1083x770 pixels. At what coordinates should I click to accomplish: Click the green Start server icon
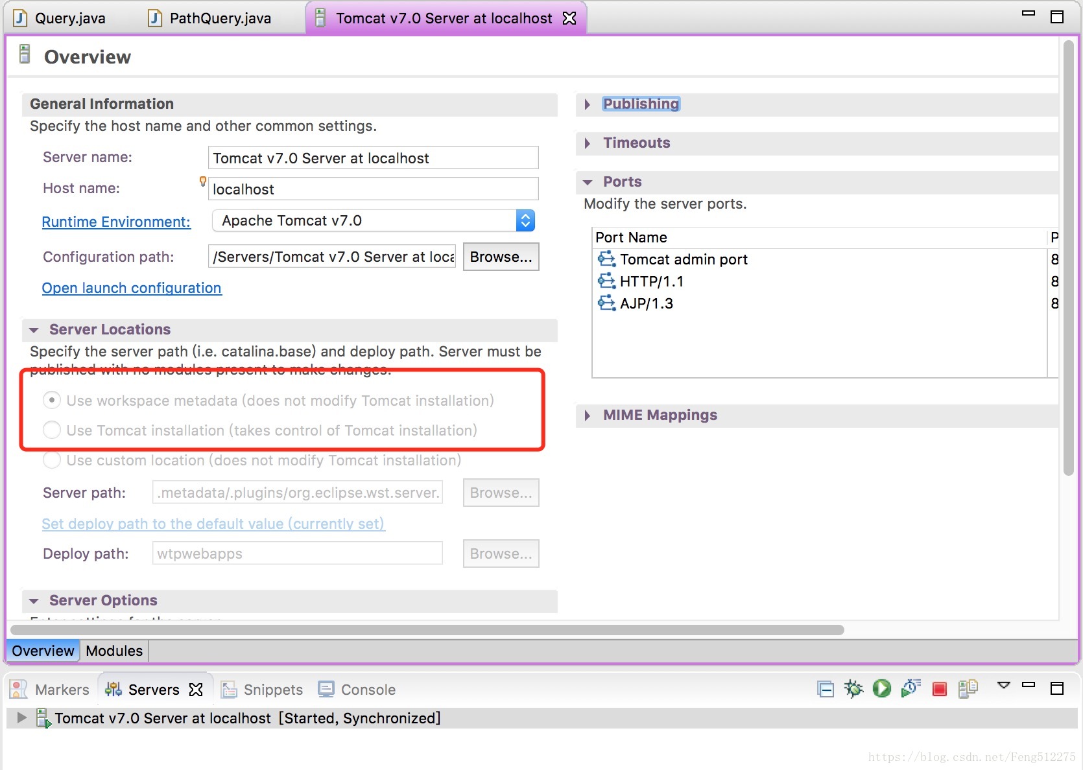[x=881, y=688]
